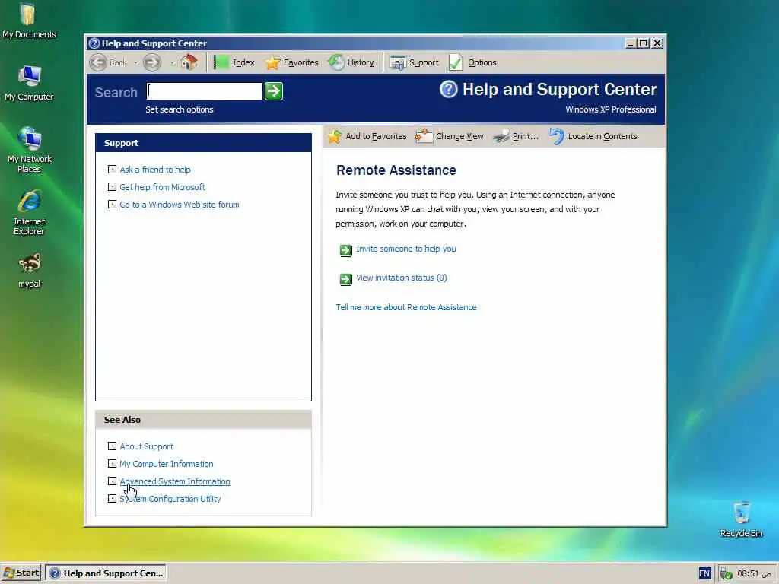Click the Change View button
Image resolution: width=779 pixels, height=584 pixels.
coord(449,136)
